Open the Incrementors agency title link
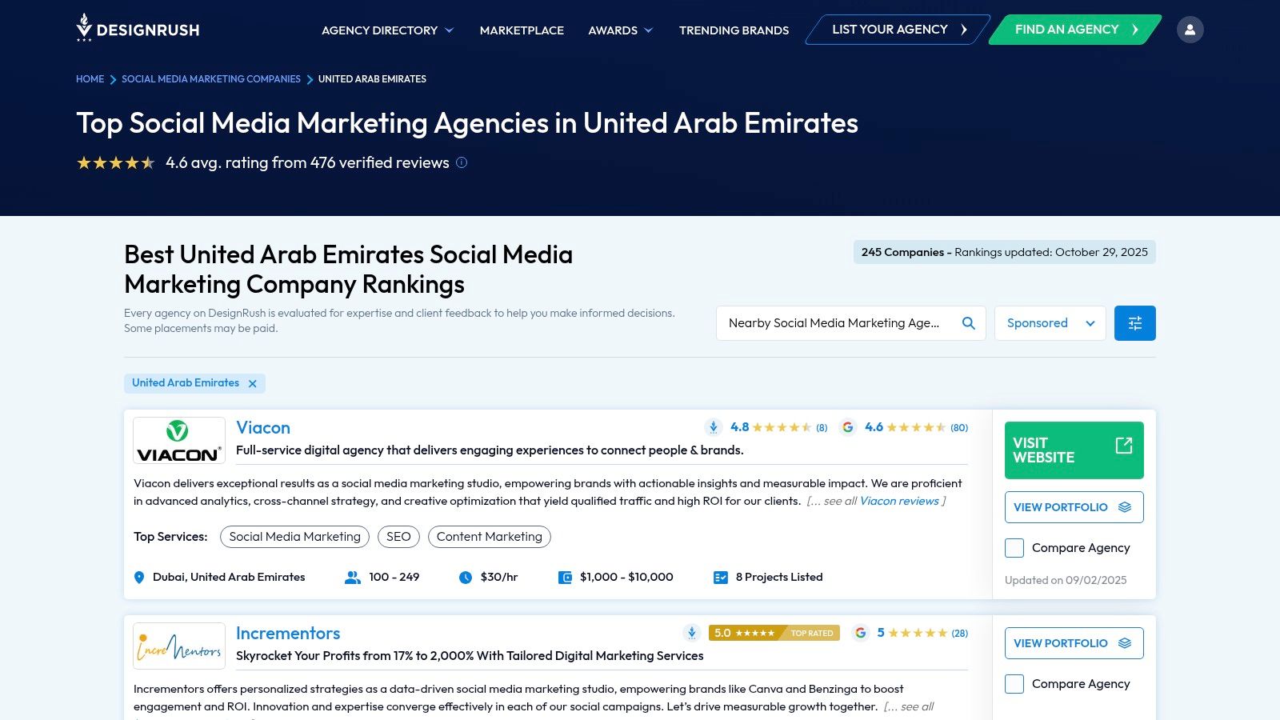 [288, 634]
